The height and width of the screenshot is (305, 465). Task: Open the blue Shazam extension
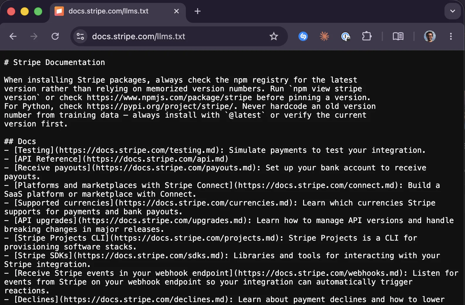pyautogui.click(x=303, y=36)
